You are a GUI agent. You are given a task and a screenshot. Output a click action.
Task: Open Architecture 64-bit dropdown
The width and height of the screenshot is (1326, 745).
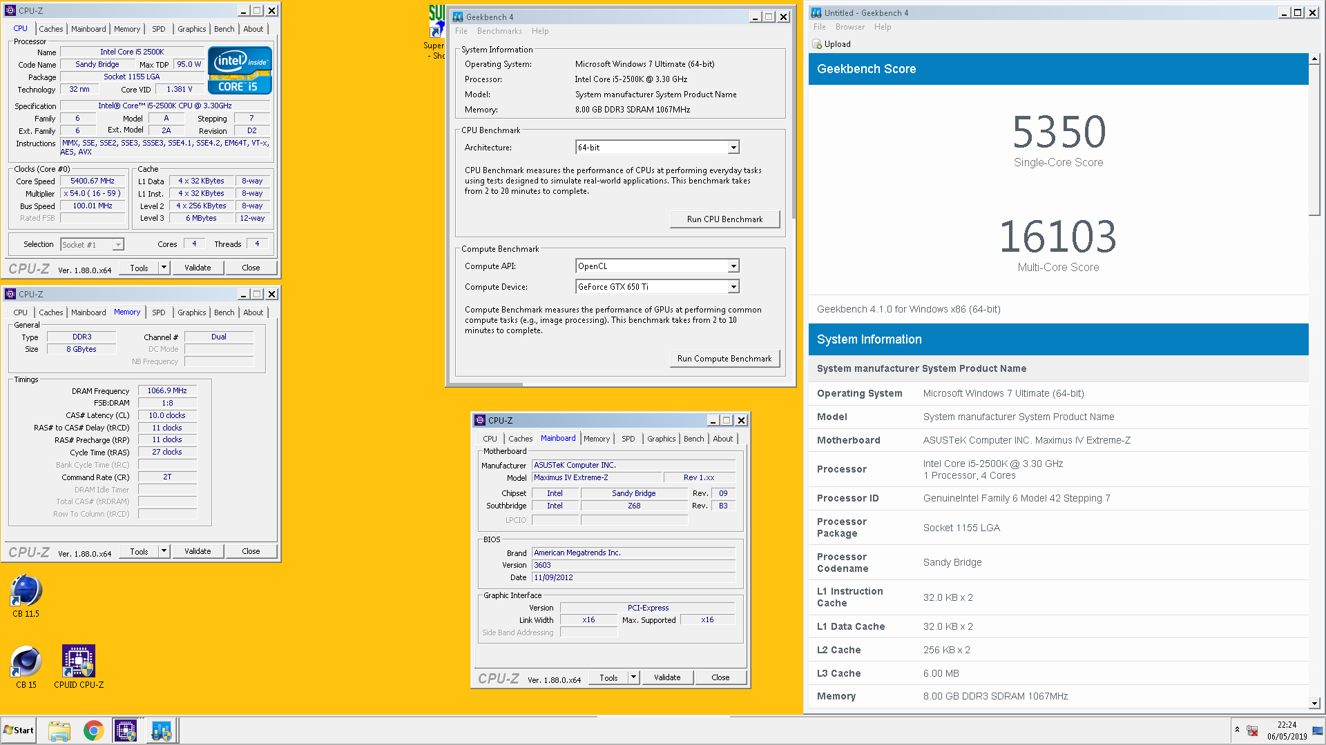point(733,148)
